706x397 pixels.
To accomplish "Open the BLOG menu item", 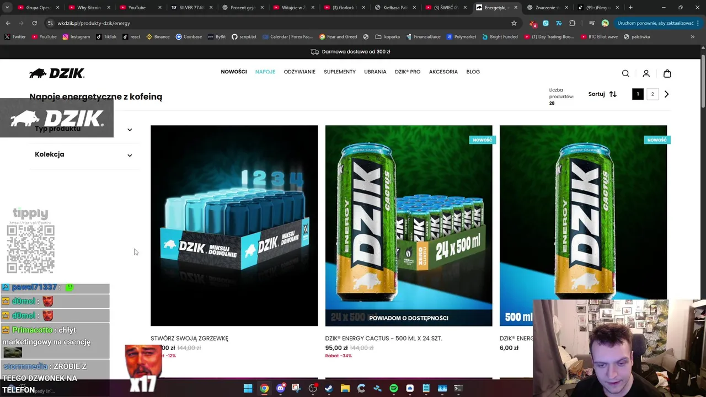I will click(x=473, y=72).
